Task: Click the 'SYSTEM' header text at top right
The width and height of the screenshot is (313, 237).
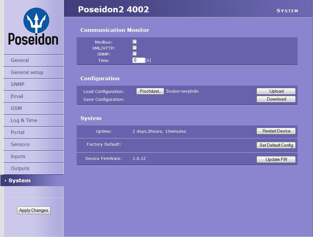Action: click(x=287, y=11)
